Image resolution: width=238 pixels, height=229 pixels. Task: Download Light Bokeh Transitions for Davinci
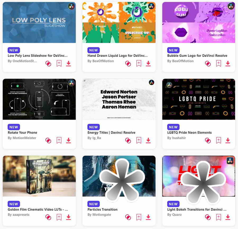[x=228, y=217]
